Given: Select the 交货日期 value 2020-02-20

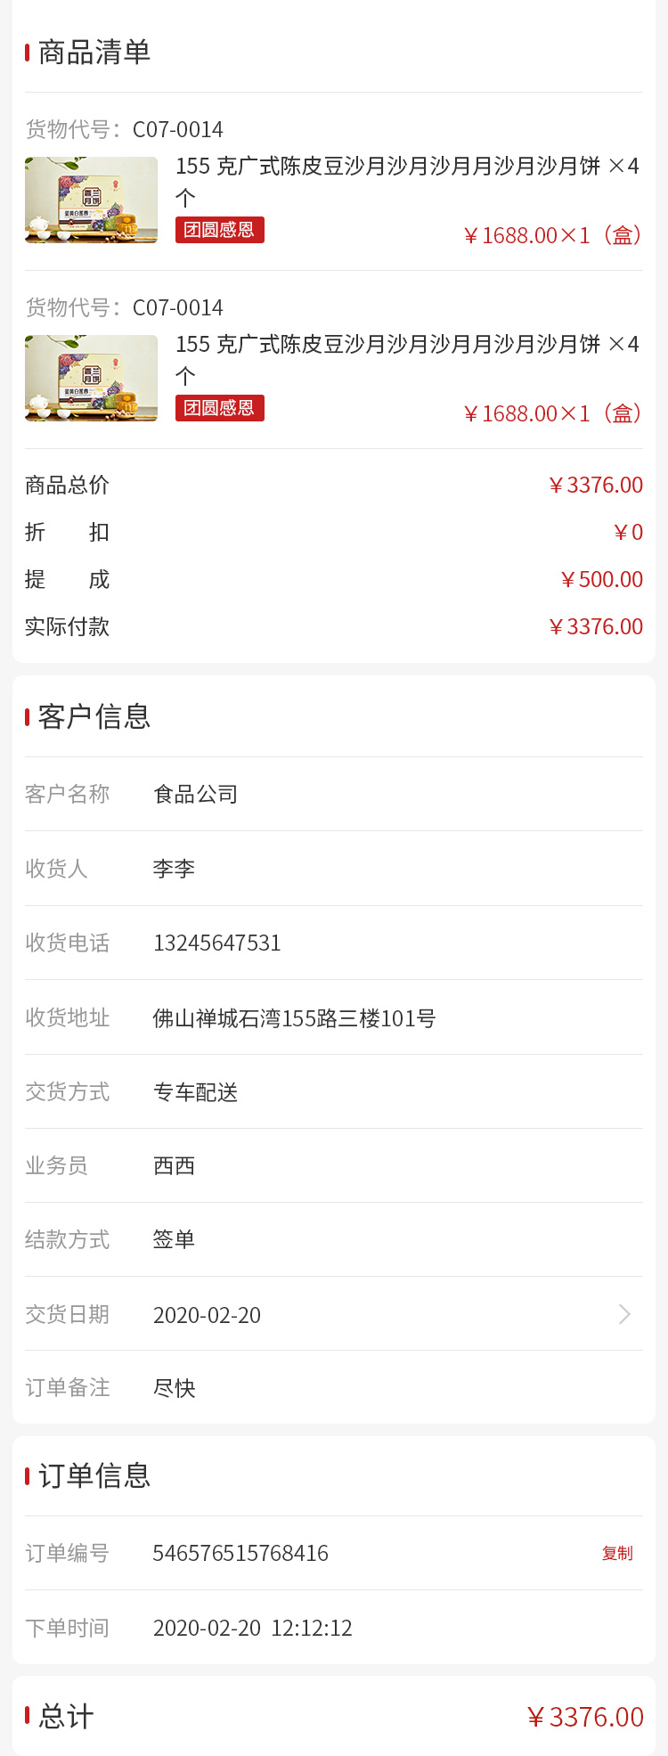Looking at the screenshot, I should [207, 1315].
